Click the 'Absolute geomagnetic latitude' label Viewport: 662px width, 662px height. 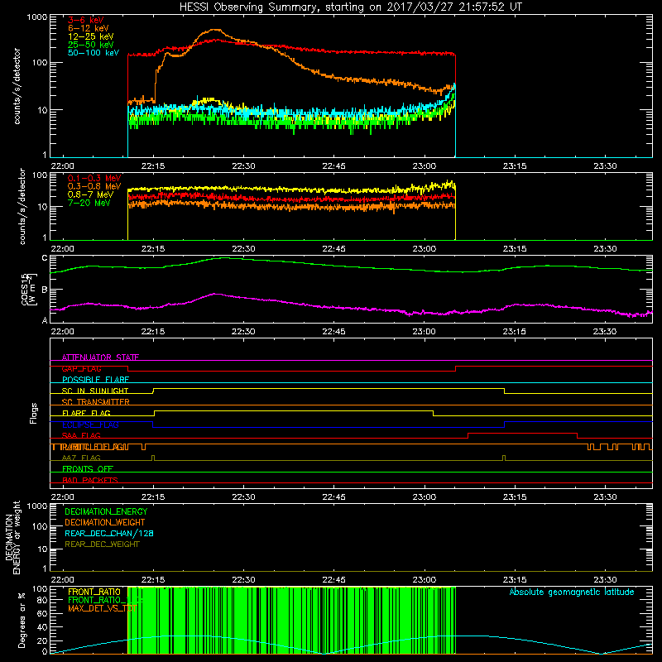(x=572, y=592)
